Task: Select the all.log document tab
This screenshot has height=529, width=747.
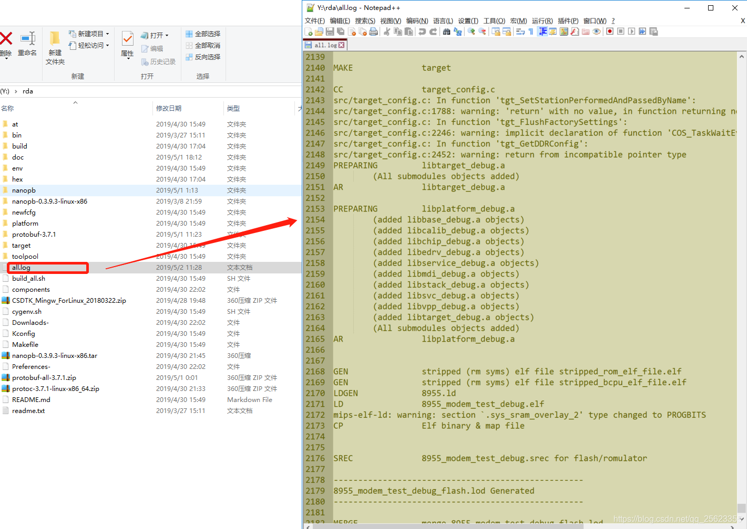Action: pyautogui.click(x=325, y=45)
